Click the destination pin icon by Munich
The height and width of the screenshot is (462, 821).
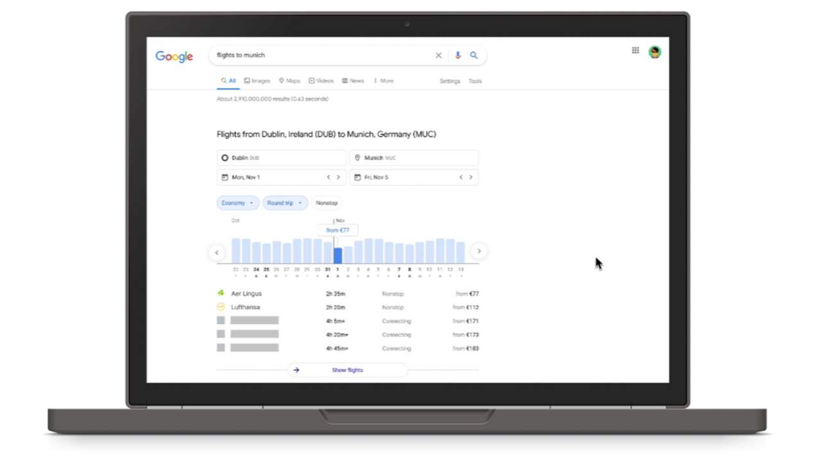pos(357,157)
